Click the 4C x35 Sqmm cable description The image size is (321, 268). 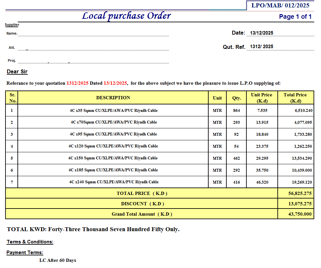click(x=114, y=111)
